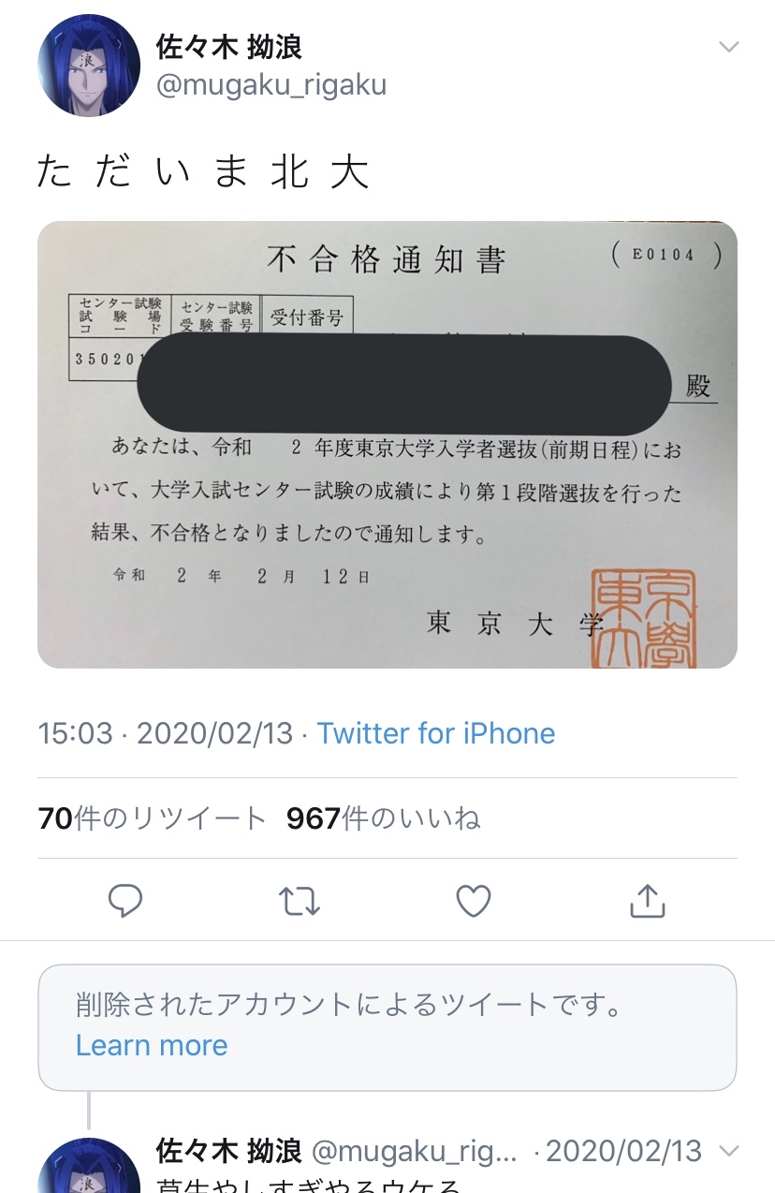Open the 不合格通知書 photo attachment
Image resolution: width=775 pixels, height=1193 pixels.
pos(387,444)
